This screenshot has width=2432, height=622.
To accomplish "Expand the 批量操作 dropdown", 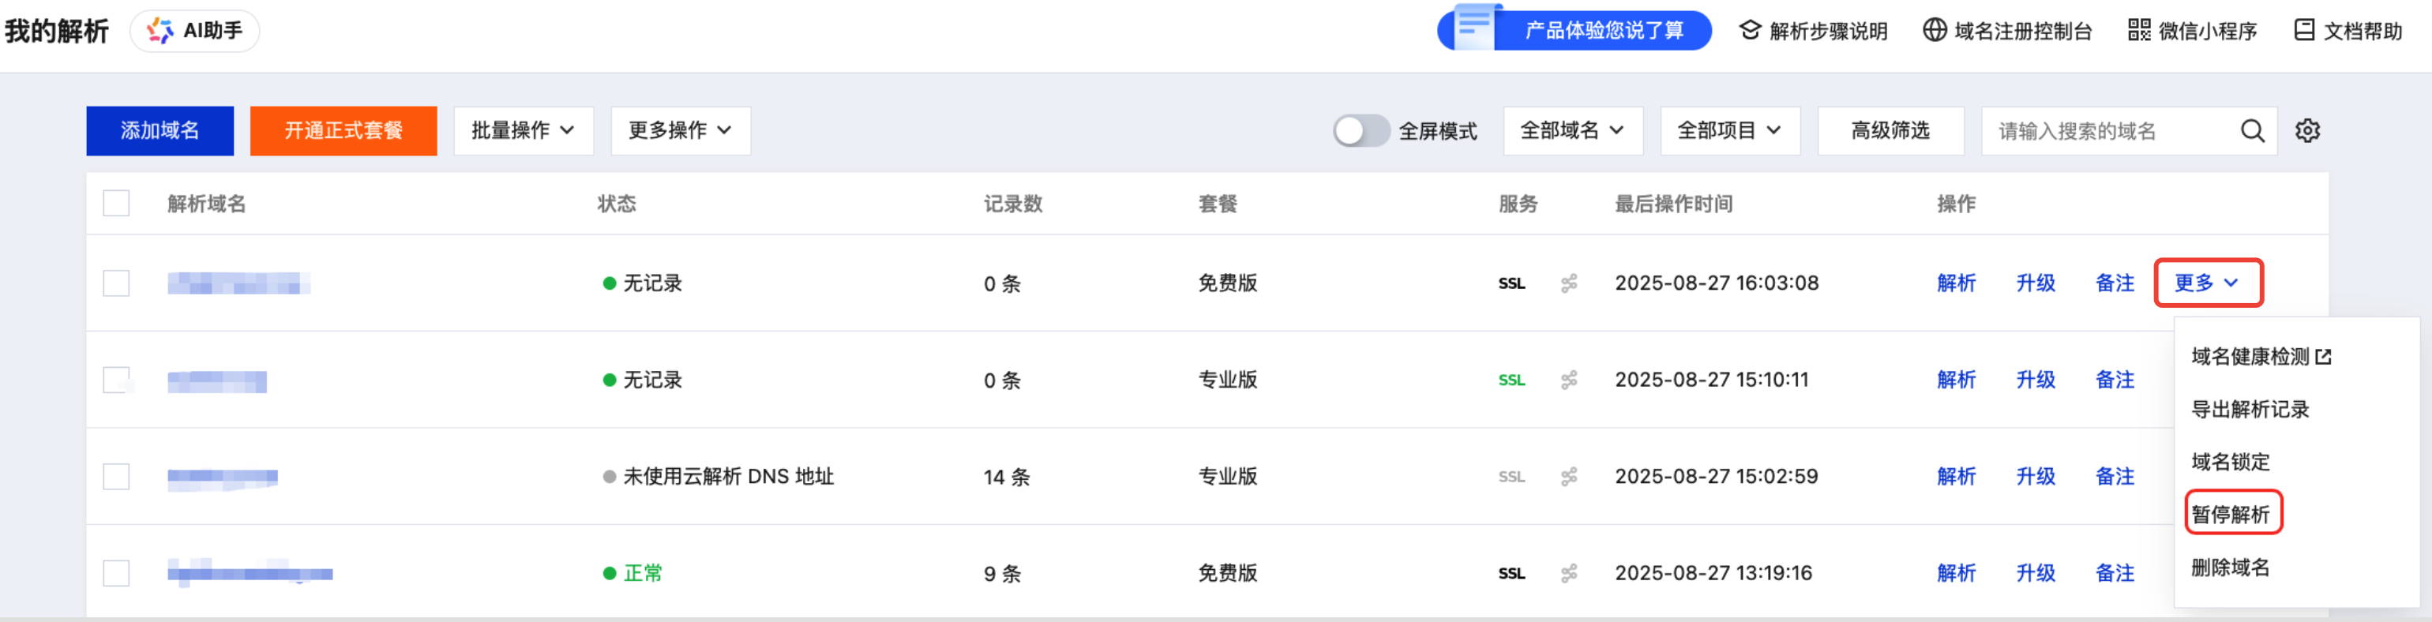I will click(523, 130).
